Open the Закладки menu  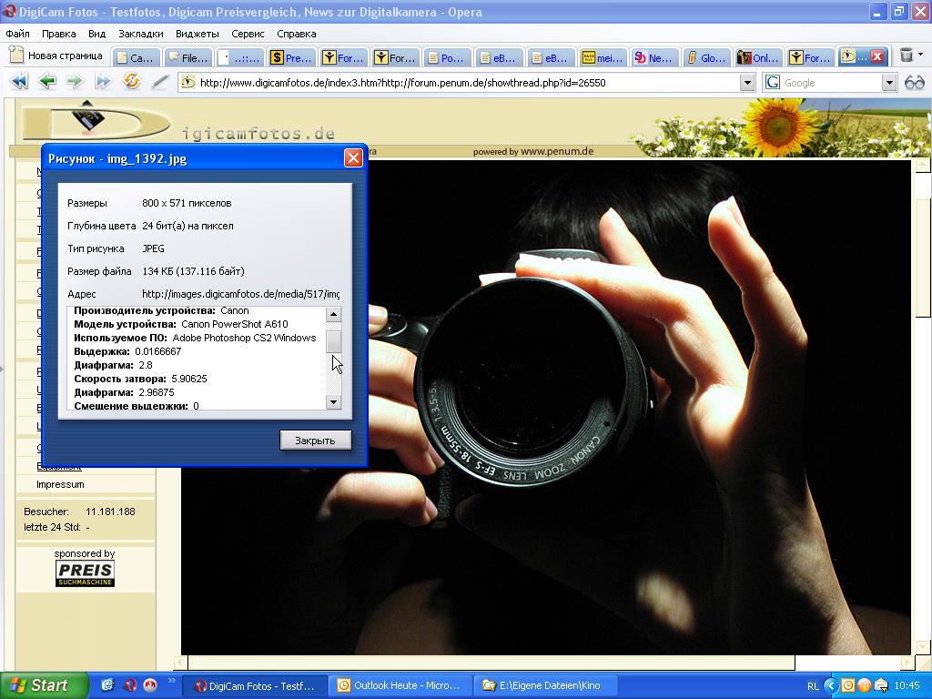tap(140, 34)
